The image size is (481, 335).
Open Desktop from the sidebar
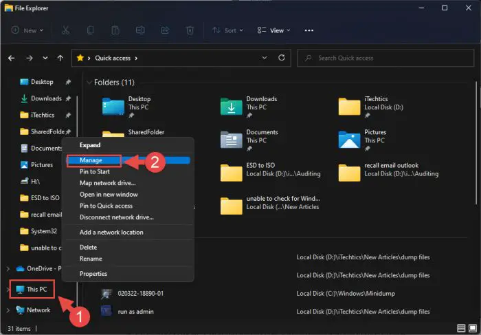click(x=41, y=82)
